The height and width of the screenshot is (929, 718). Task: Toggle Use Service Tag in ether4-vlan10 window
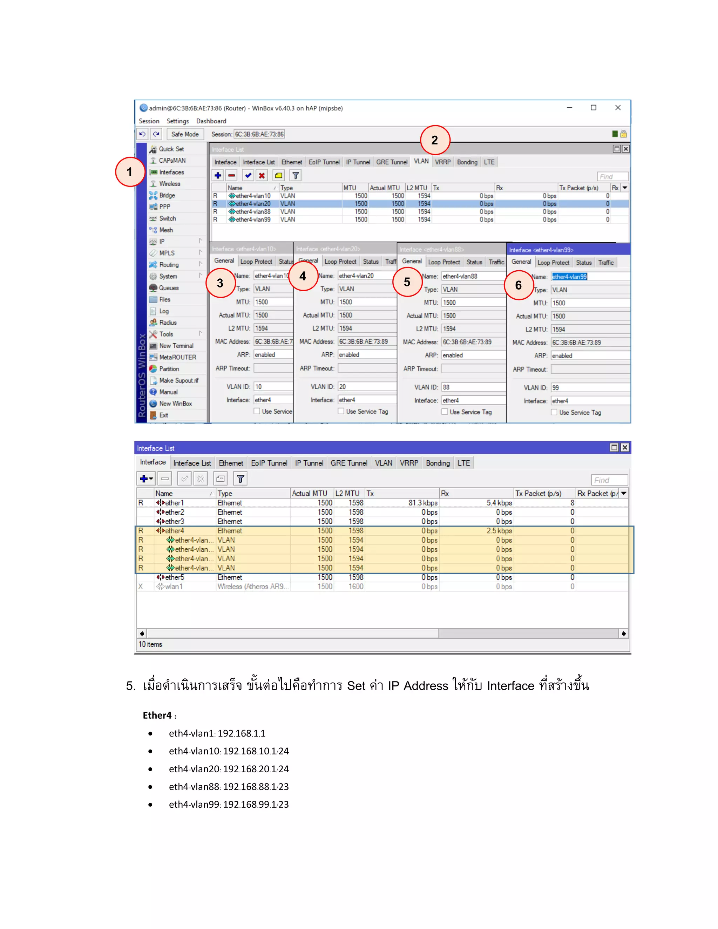click(257, 411)
